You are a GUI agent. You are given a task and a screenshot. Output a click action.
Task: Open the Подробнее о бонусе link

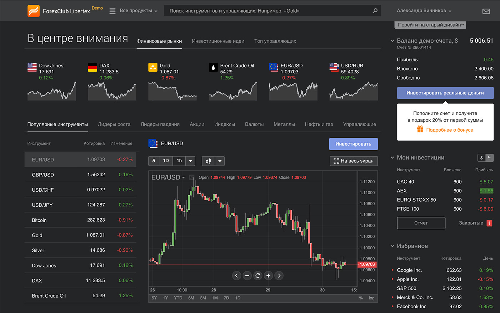coord(450,130)
